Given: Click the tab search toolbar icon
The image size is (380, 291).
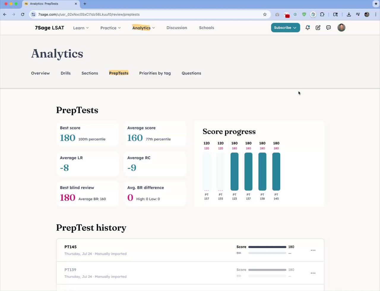Looking at the screenshot, I should click(335, 14).
